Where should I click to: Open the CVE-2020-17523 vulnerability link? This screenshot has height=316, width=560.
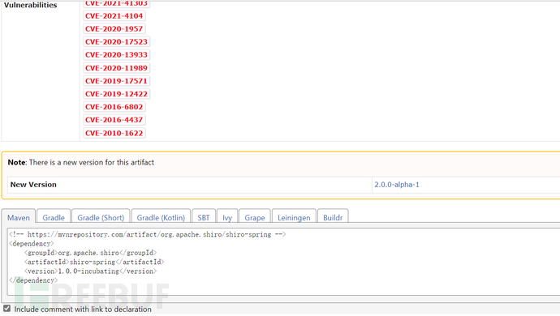pyautogui.click(x=116, y=42)
